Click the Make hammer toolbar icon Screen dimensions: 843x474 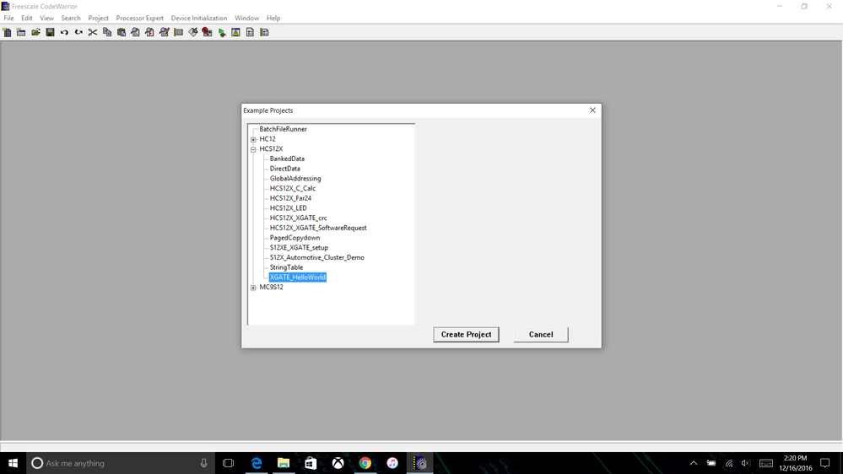click(193, 32)
